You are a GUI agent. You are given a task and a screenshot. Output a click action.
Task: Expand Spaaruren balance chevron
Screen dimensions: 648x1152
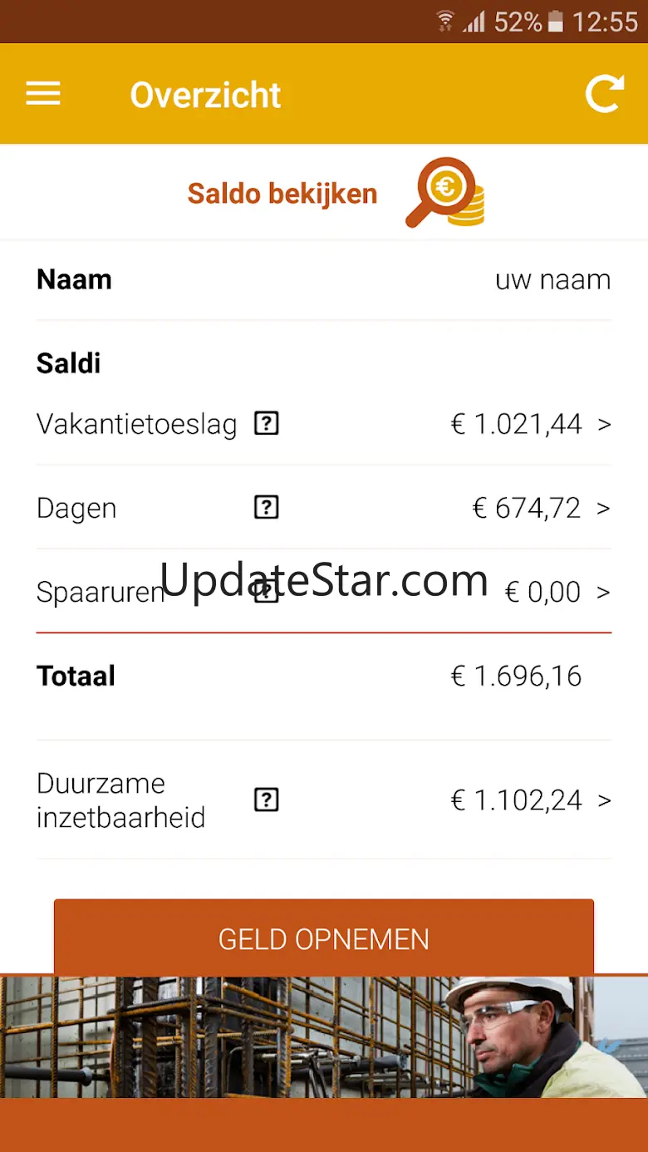(604, 592)
